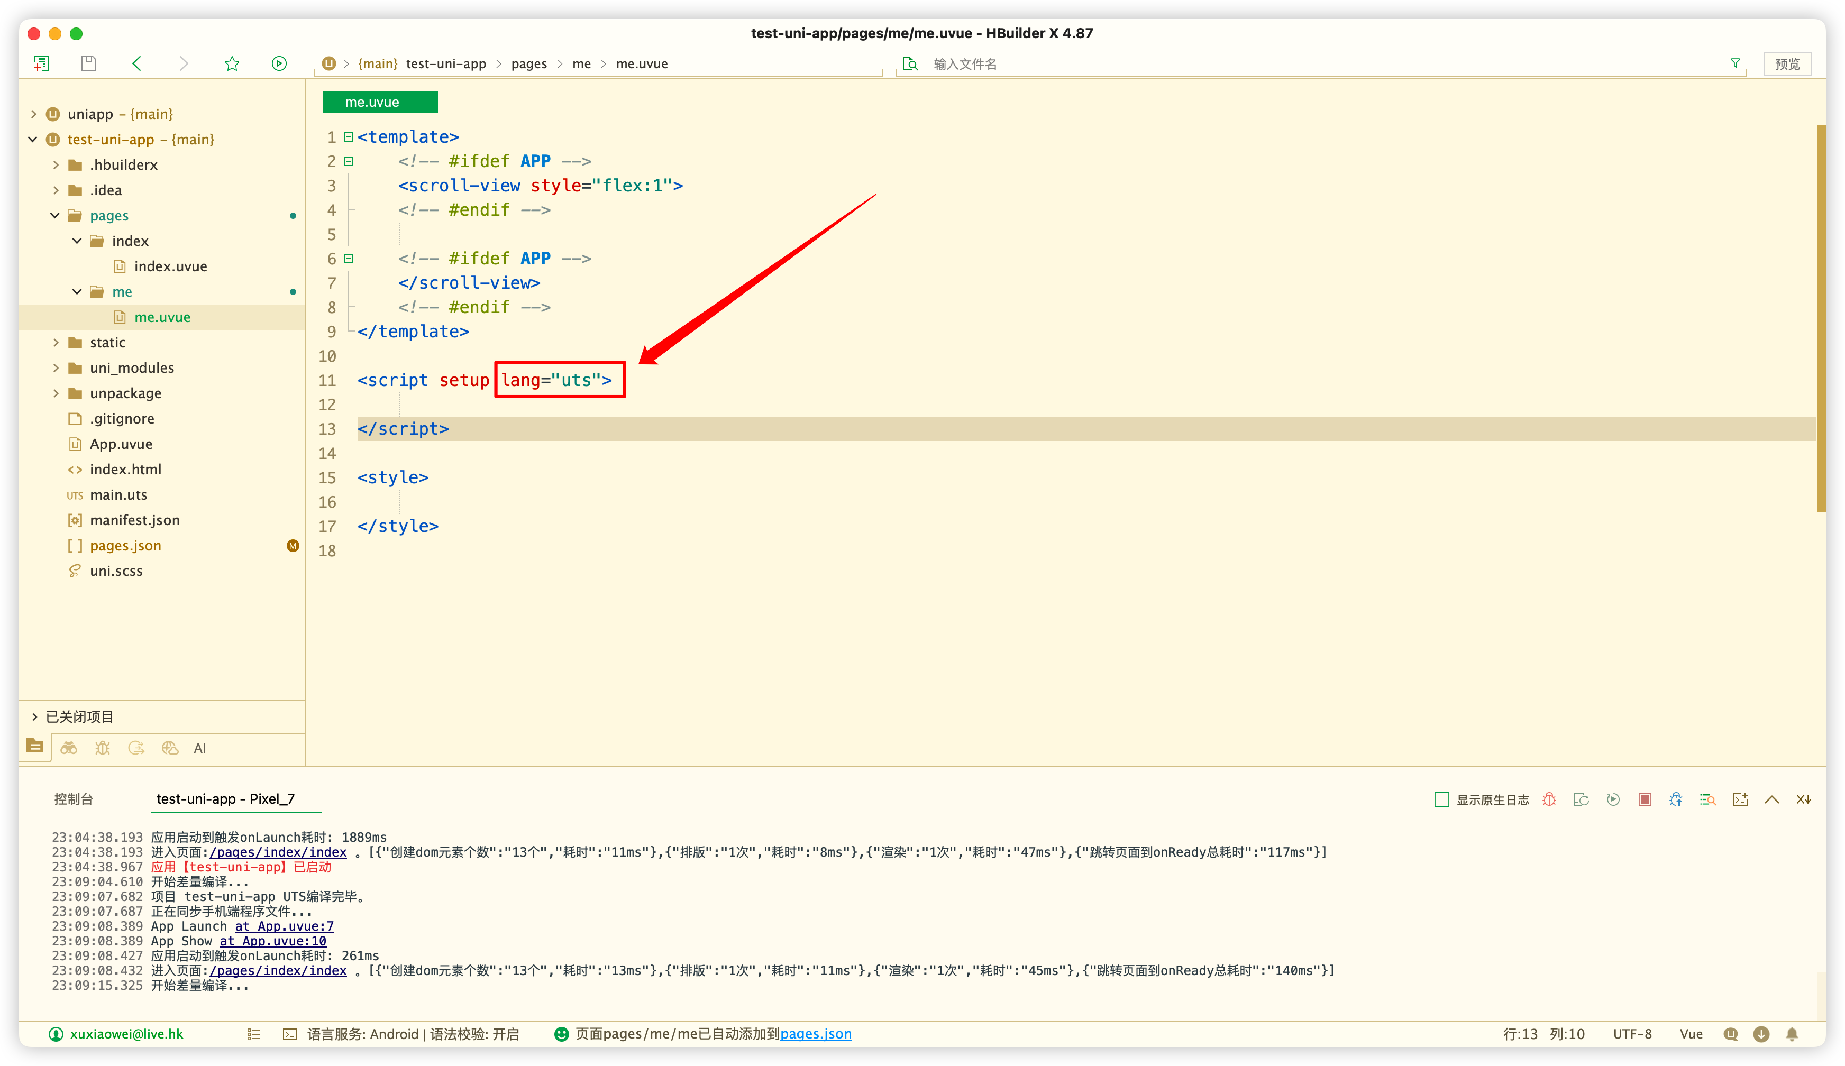This screenshot has height=1066, width=1845.
Task: Click the 预览 preview button
Action: (x=1786, y=63)
